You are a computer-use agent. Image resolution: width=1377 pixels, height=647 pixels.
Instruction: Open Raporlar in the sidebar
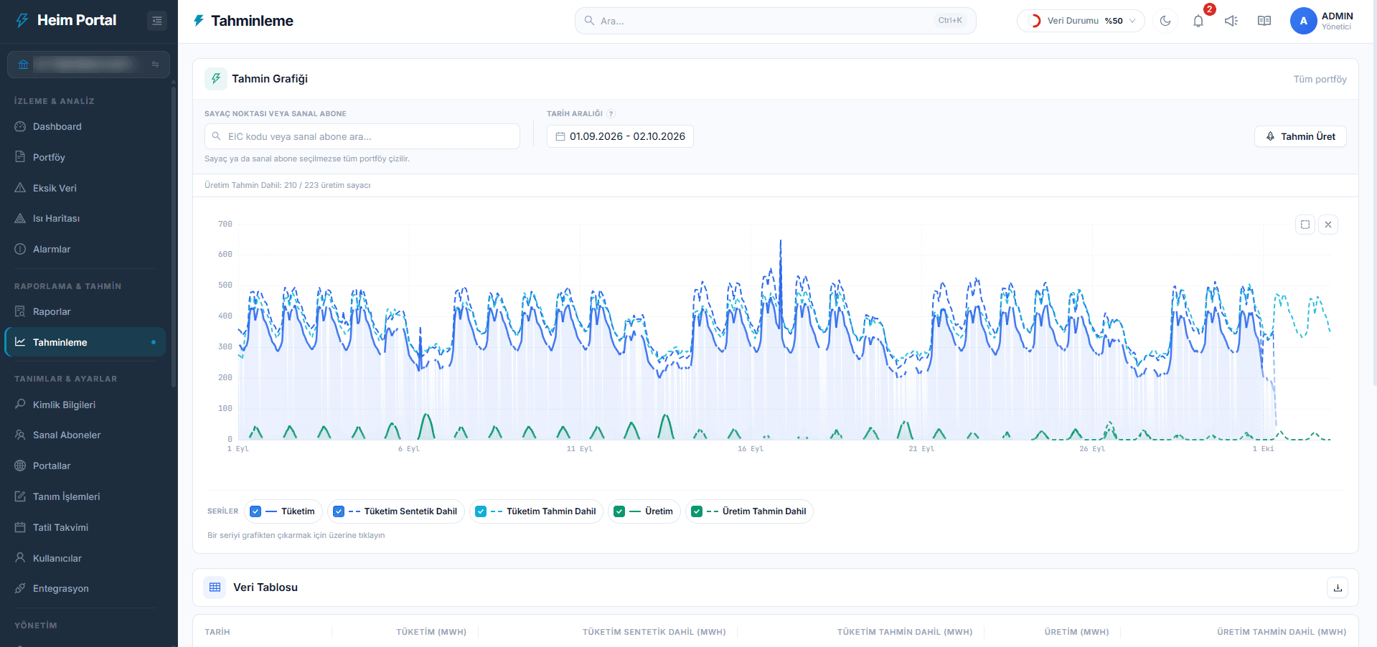click(85, 312)
